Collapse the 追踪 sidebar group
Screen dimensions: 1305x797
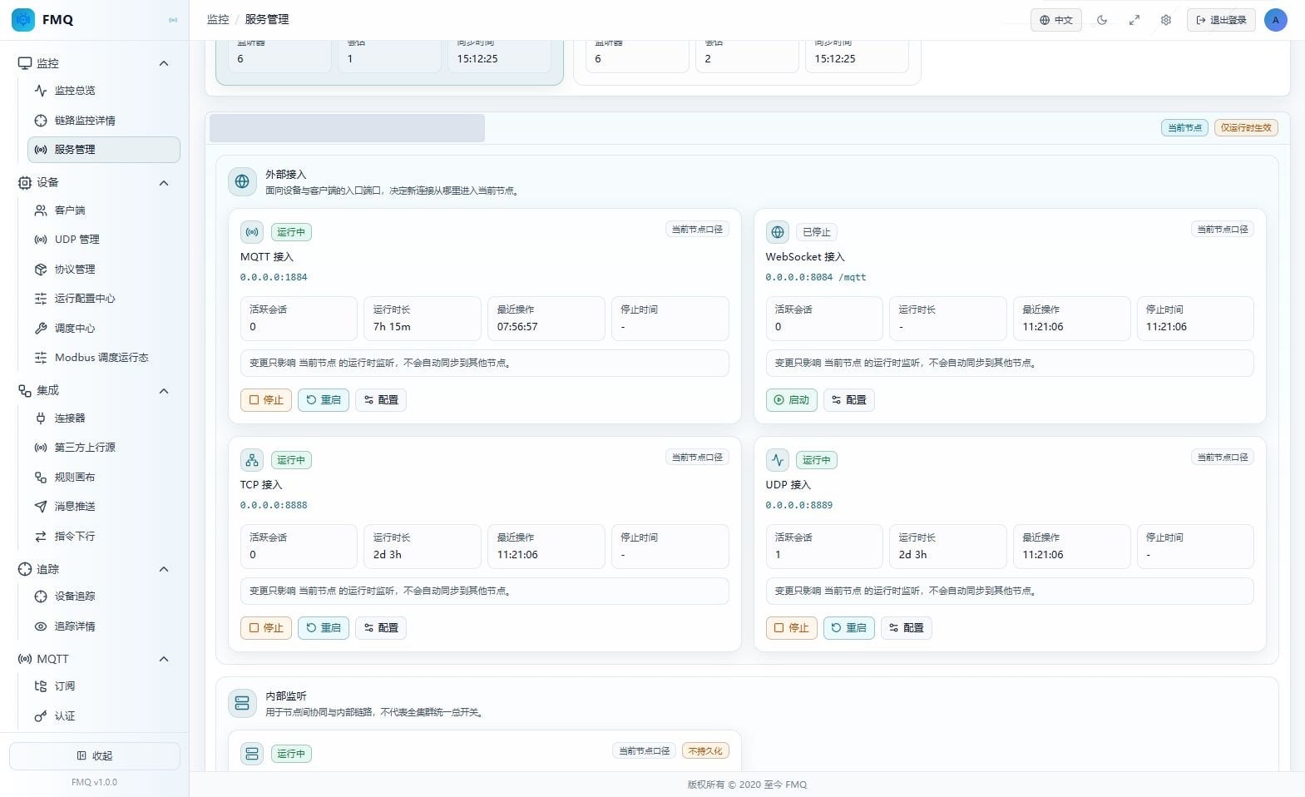click(x=164, y=569)
